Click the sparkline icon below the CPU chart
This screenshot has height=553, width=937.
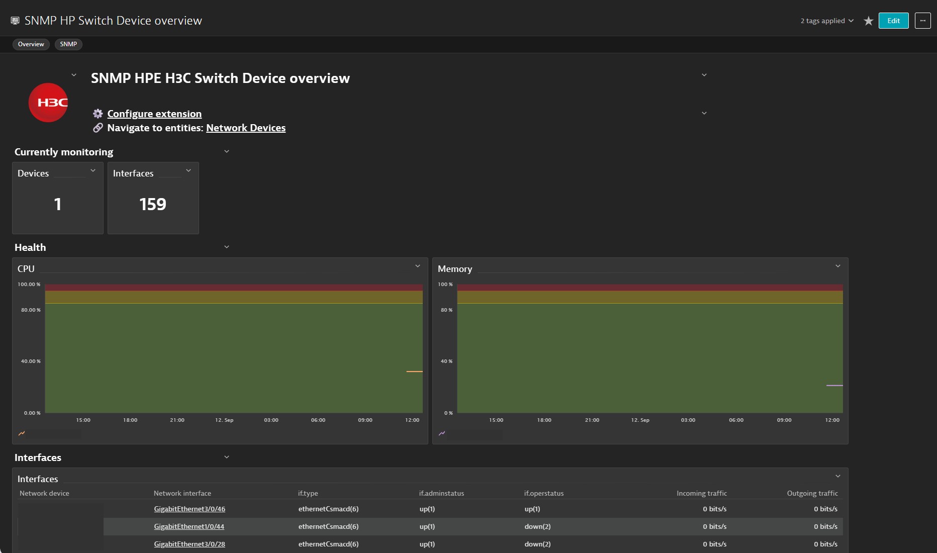click(22, 433)
